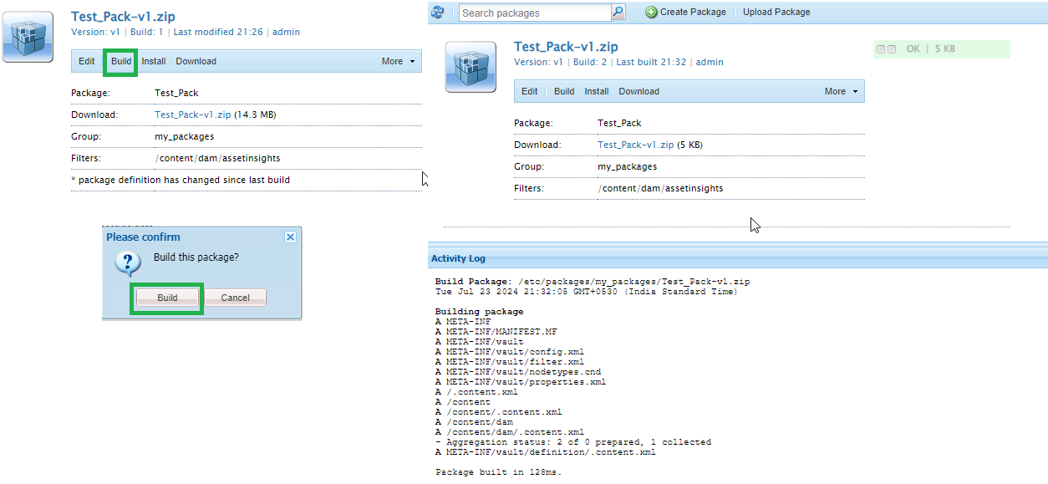
Task: Click the magnifier icon to search packages
Action: 616,13
